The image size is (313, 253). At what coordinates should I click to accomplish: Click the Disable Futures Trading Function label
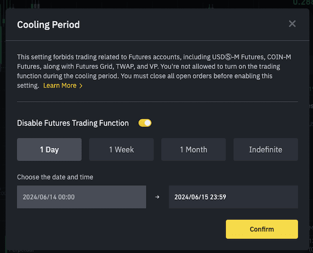pyautogui.click(x=73, y=123)
